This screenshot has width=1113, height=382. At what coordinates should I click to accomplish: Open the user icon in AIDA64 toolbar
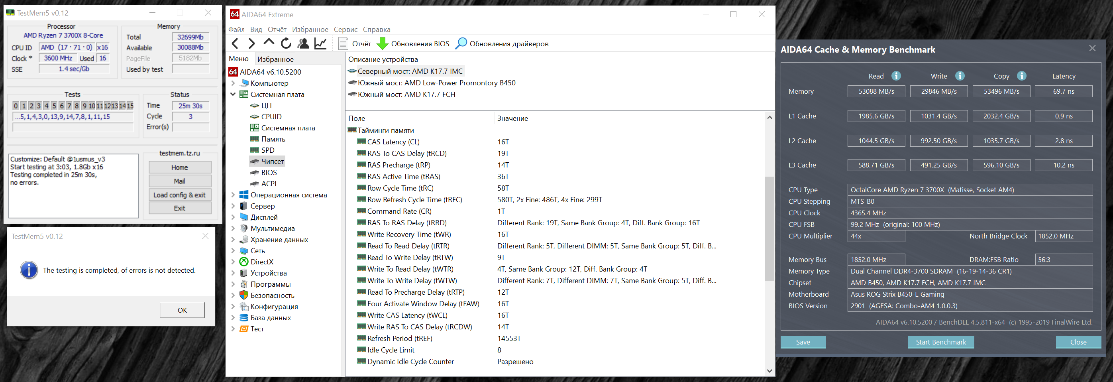click(303, 43)
